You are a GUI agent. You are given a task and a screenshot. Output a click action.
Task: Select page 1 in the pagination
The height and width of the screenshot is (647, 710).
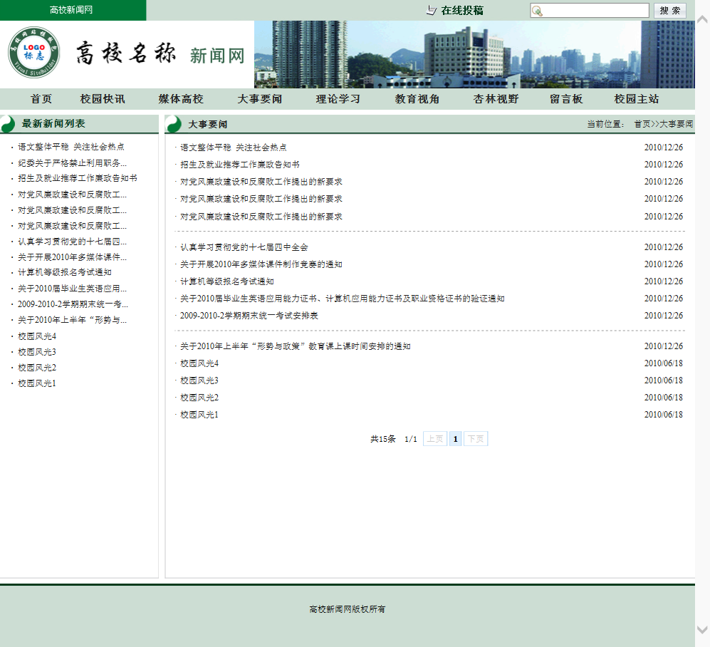click(x=455, y=439)
